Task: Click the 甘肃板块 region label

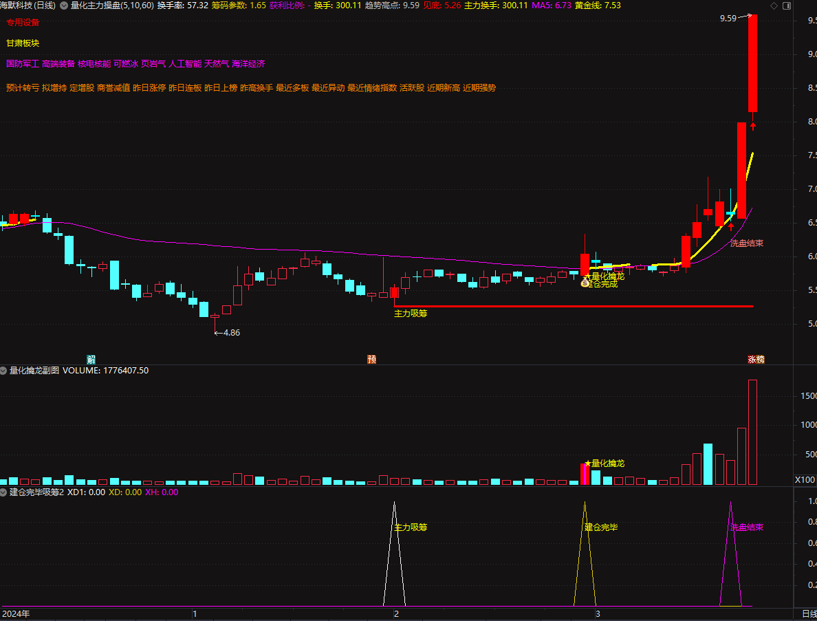Action: pyautogui.click(x=23, y=43)
